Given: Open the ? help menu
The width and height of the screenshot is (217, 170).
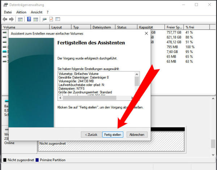Looking at the screenshot, I should click(x=48, y=12).
